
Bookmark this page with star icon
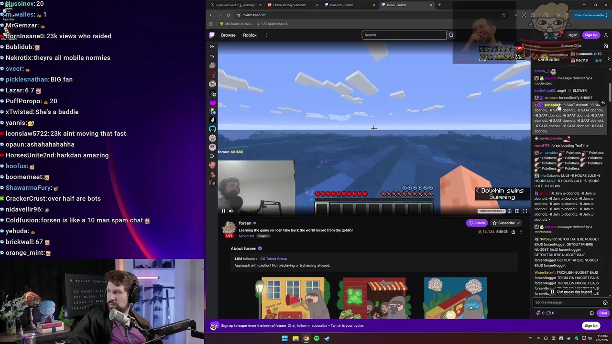click(x=503, y=15)
